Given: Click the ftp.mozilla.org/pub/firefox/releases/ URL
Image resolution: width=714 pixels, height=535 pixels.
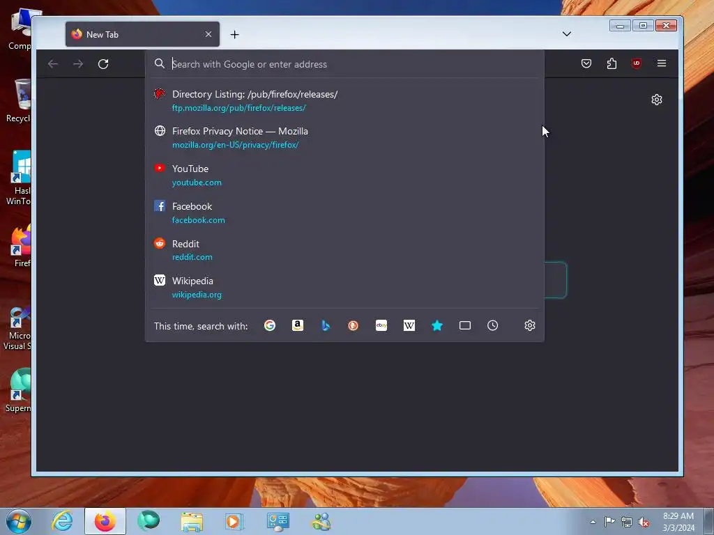Looking at the screenshot, I should point(238,108).
